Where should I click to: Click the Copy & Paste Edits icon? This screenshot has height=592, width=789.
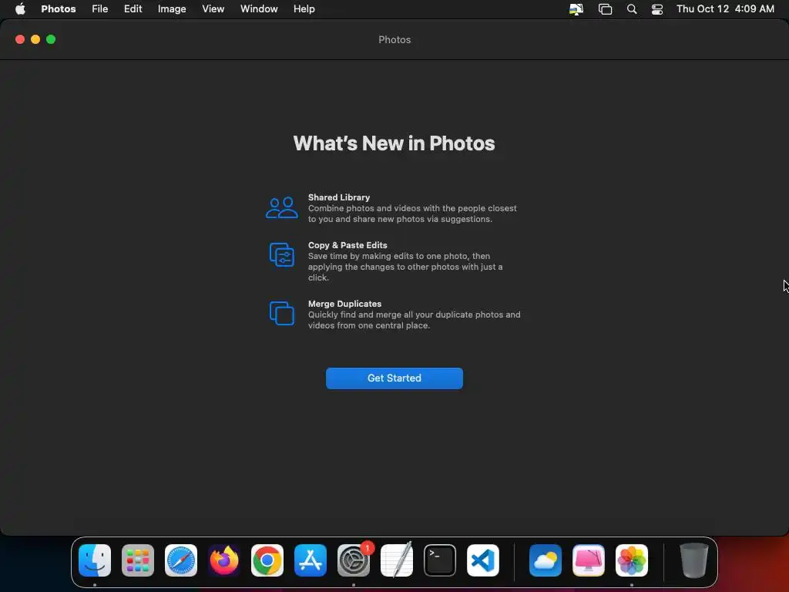click(x=282, y=254)
